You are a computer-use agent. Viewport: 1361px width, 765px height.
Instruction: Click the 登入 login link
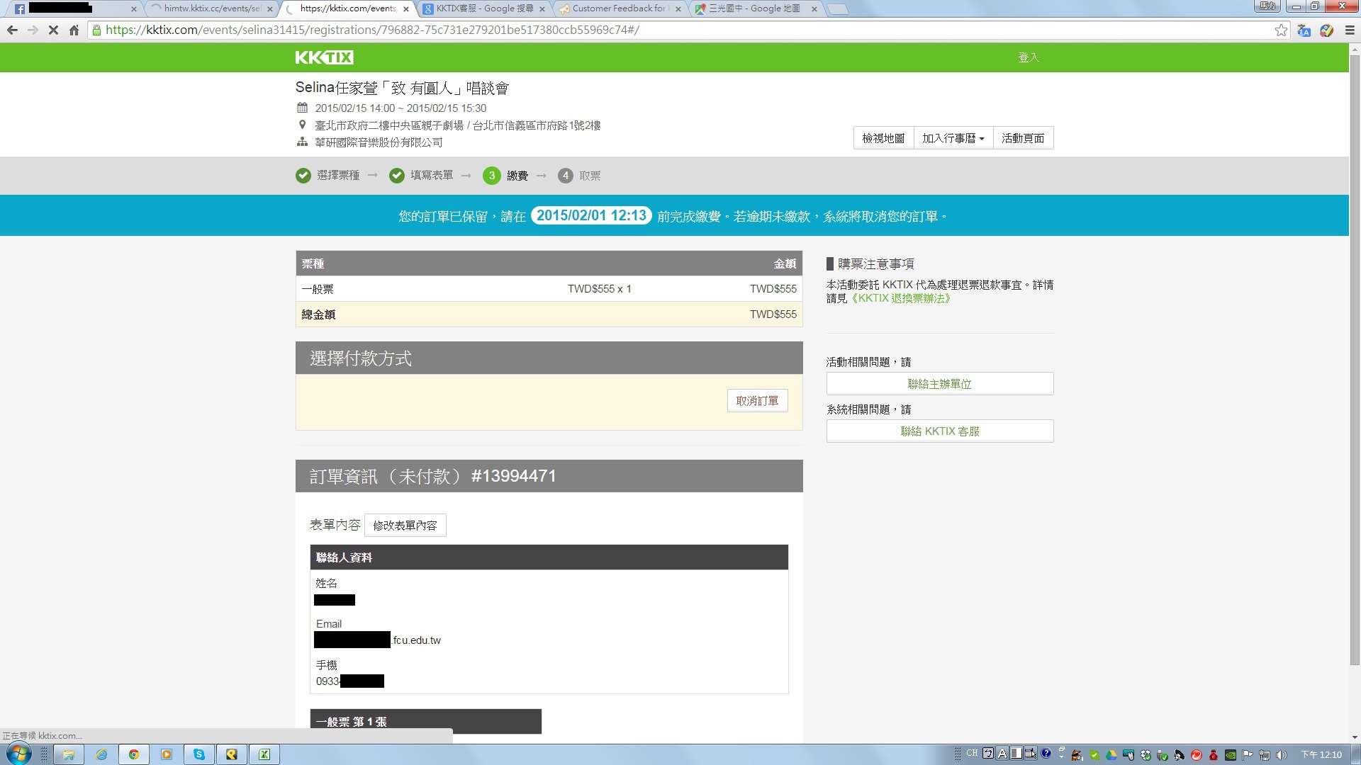pyautogui.click(x=1028, y=57)
